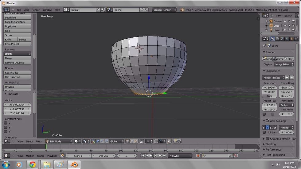This screenshot has width=301, height=169.
Task: Open the Marker menu in timeline
Action: point(30,156)
